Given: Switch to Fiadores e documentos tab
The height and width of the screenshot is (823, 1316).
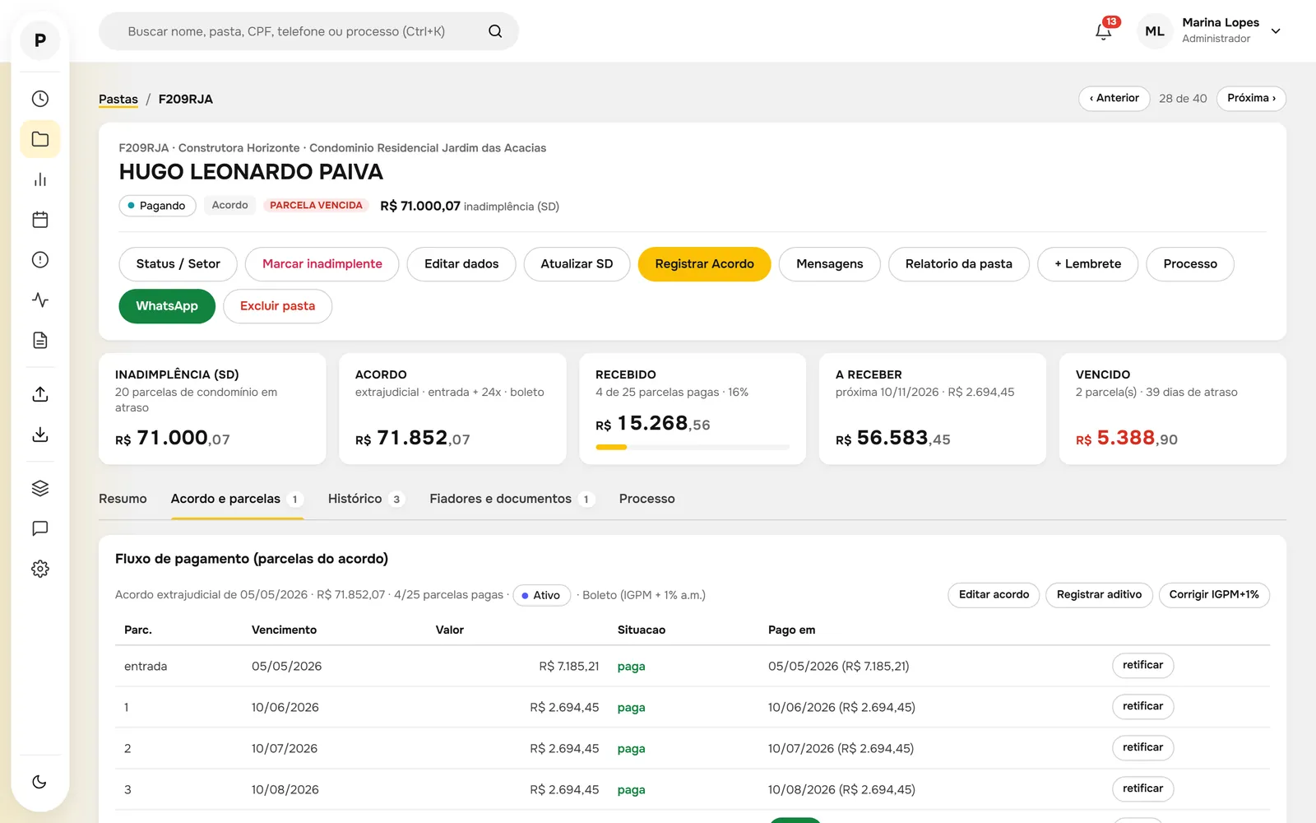Looking at the screenshot, I should [x=512, y=499].
